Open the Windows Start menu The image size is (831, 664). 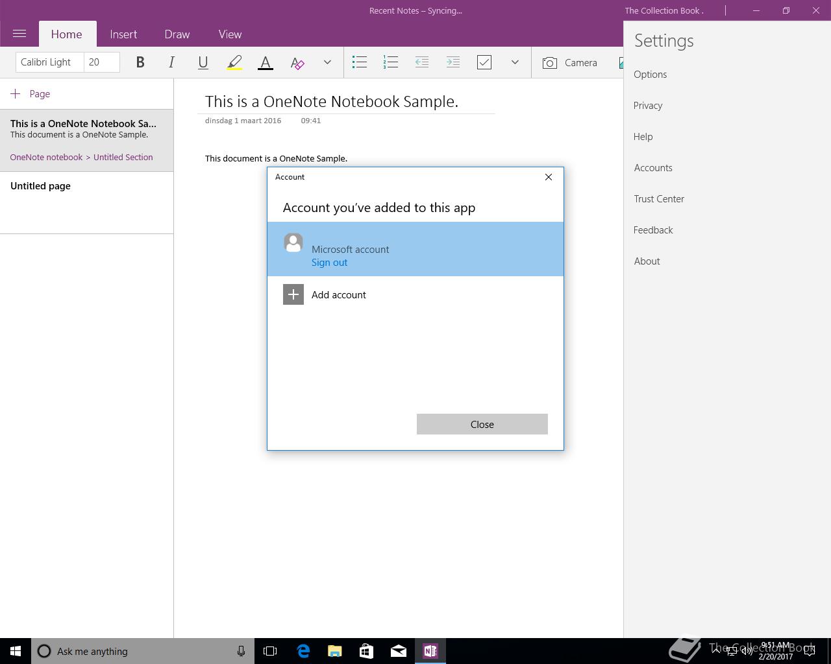click(16, 651)
